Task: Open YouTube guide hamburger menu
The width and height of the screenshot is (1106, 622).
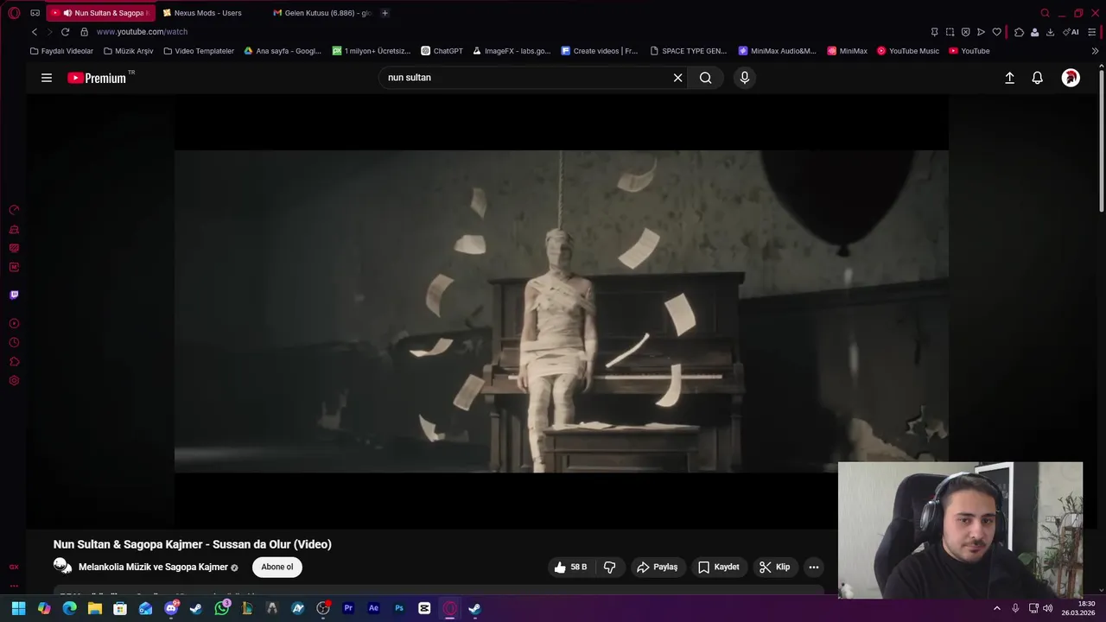Action: tap(47, 78)
